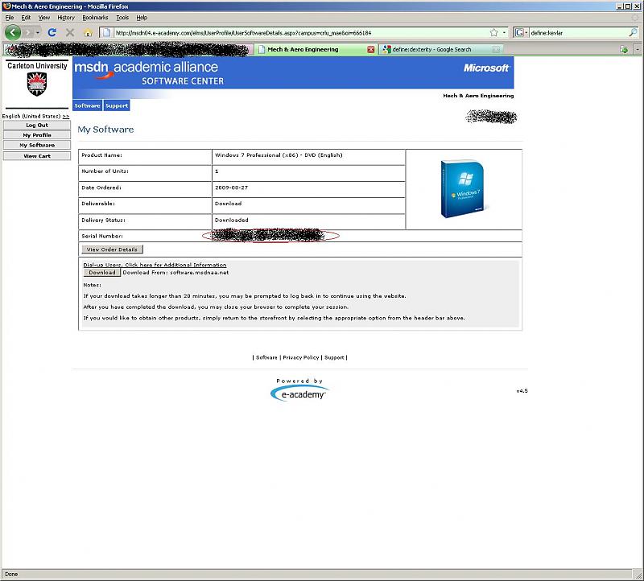Viewport: 644px width, 581px height.
Task: Open the Bookmarks menu
Action: click(96, 17)
